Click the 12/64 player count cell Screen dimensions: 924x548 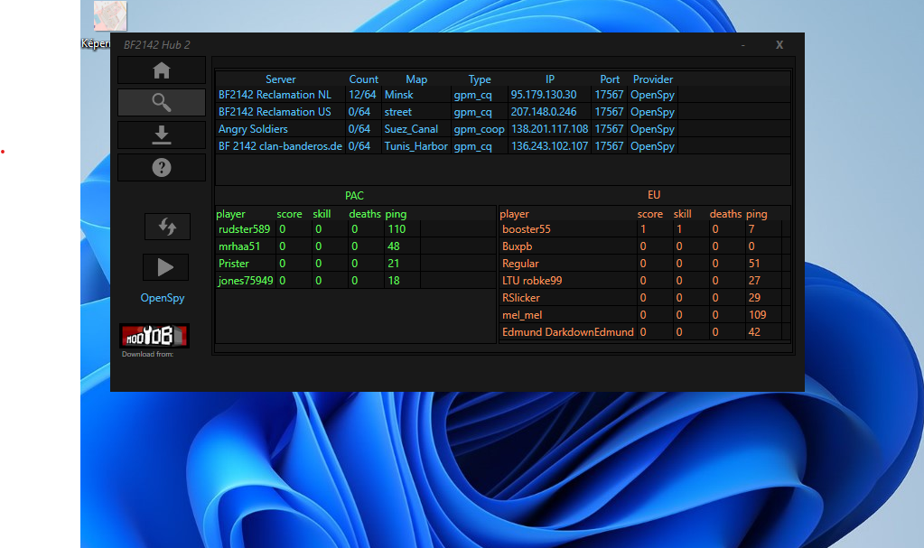coord(362,94)
